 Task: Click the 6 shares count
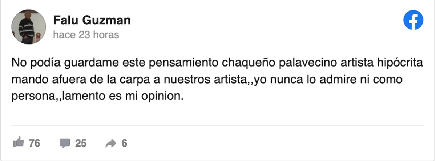(124, 143)
